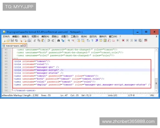The height and width of the screenshot is (128, 160).
Task: Click the Save icon in the toolbar
Action: tap(12, 41)
